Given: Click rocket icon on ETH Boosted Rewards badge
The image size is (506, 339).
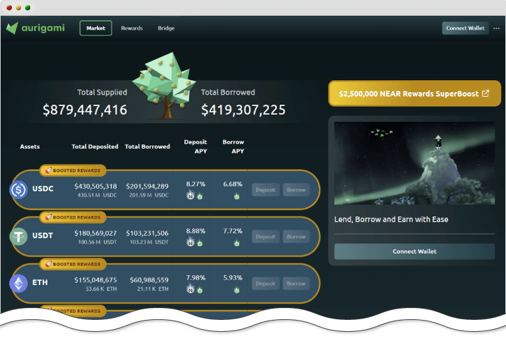Looking at the screenshot, I should (48, 264).
